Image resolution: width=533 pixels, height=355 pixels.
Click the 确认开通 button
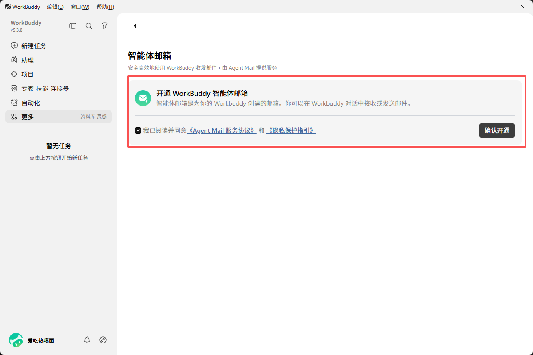(x=497, y=130)
